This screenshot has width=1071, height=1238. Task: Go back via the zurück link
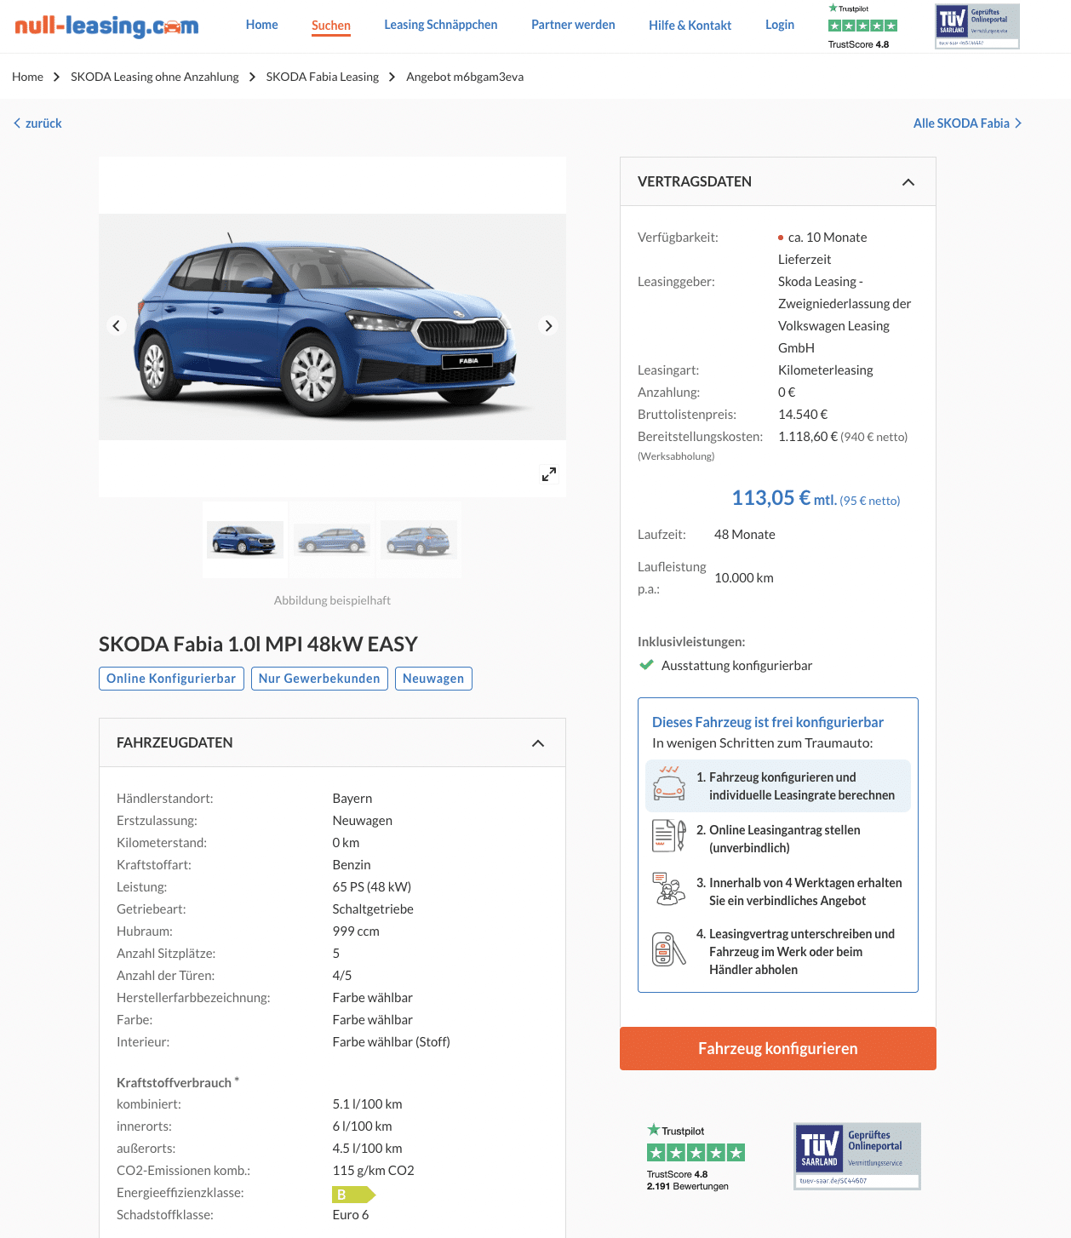point(38,123)
